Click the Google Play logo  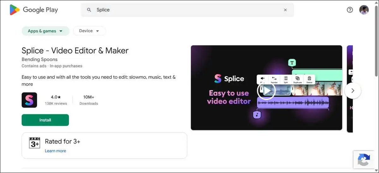(x=34, y=10)
